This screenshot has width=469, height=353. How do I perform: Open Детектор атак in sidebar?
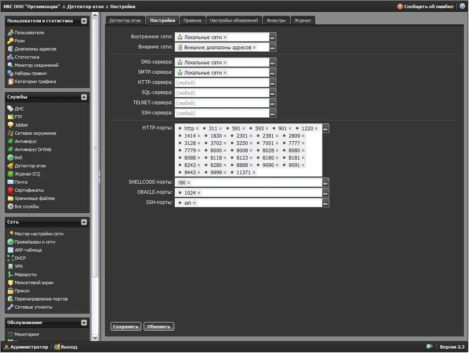coord(27,166)
